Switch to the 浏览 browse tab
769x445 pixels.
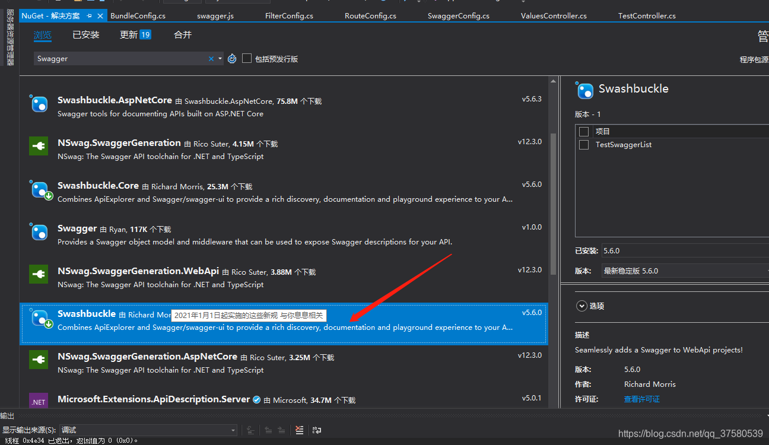point(43,35)
